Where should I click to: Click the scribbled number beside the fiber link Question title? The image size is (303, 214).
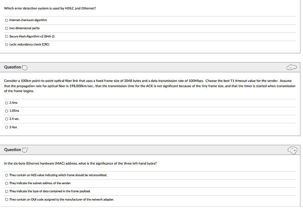(25, 68)
